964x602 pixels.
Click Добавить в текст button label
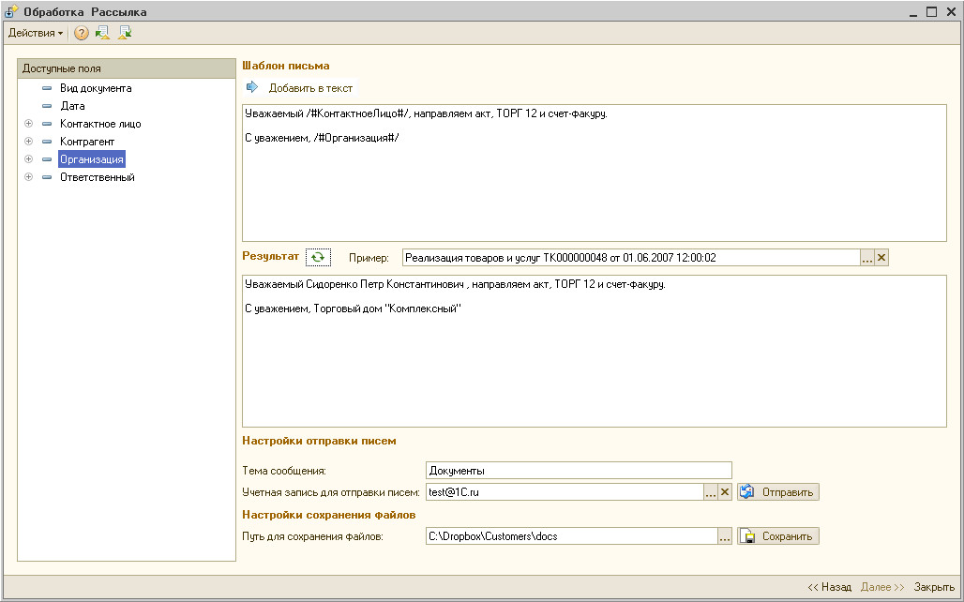coord(310,88)
